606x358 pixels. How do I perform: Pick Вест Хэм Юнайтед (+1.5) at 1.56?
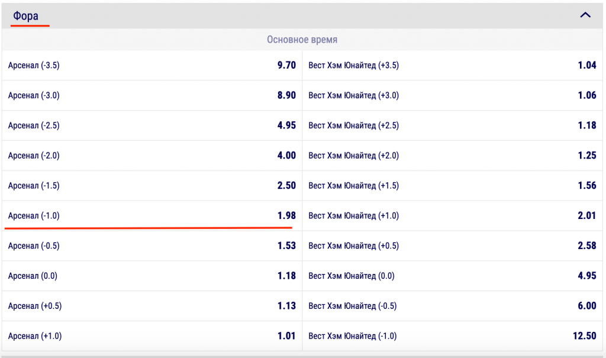[452, 186]
